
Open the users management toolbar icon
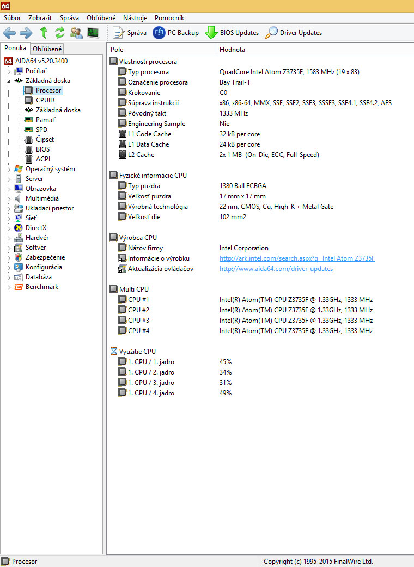pyautogui.click(x=76, y=33)
